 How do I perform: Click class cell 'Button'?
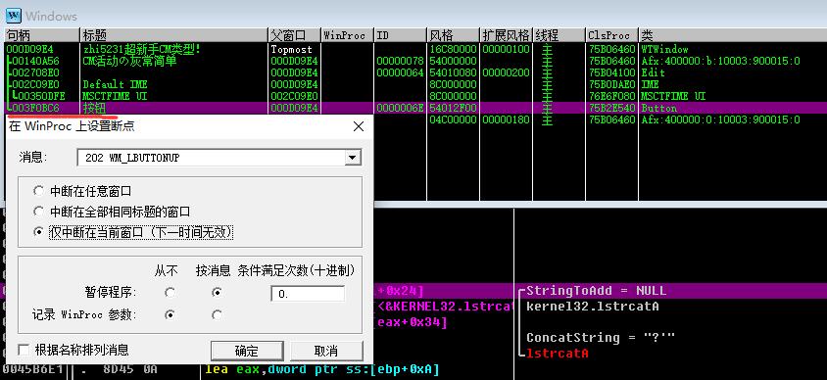pos(658,108)
